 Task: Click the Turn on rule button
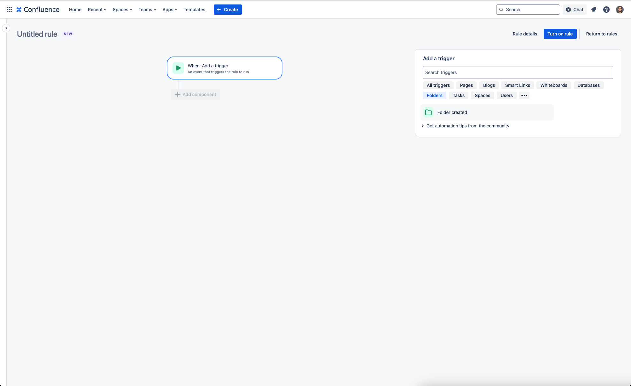tap(560, 34)
